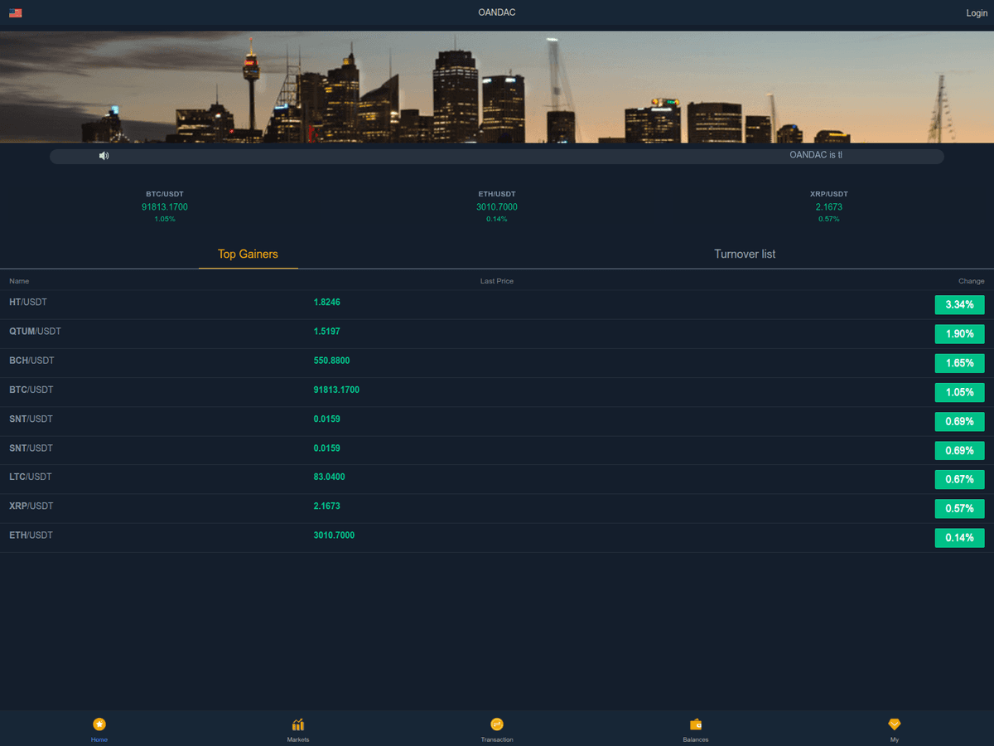Viewport: 994px width, 746px height.
Task: Click the scrolling OANDAC announcement text
Action: [x=816, y=155]
